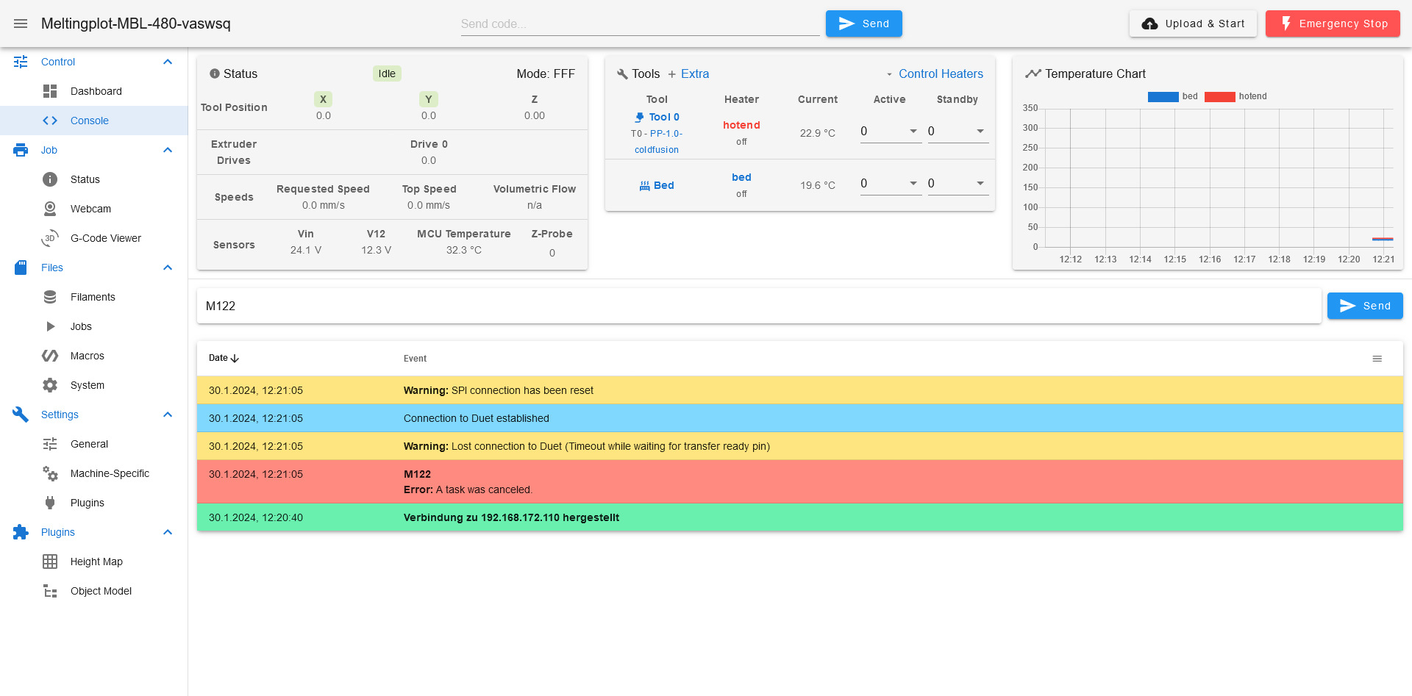Screen dimensions: 1412x696
Task: Click the Files SD card icon
Action: pos(21,268)
